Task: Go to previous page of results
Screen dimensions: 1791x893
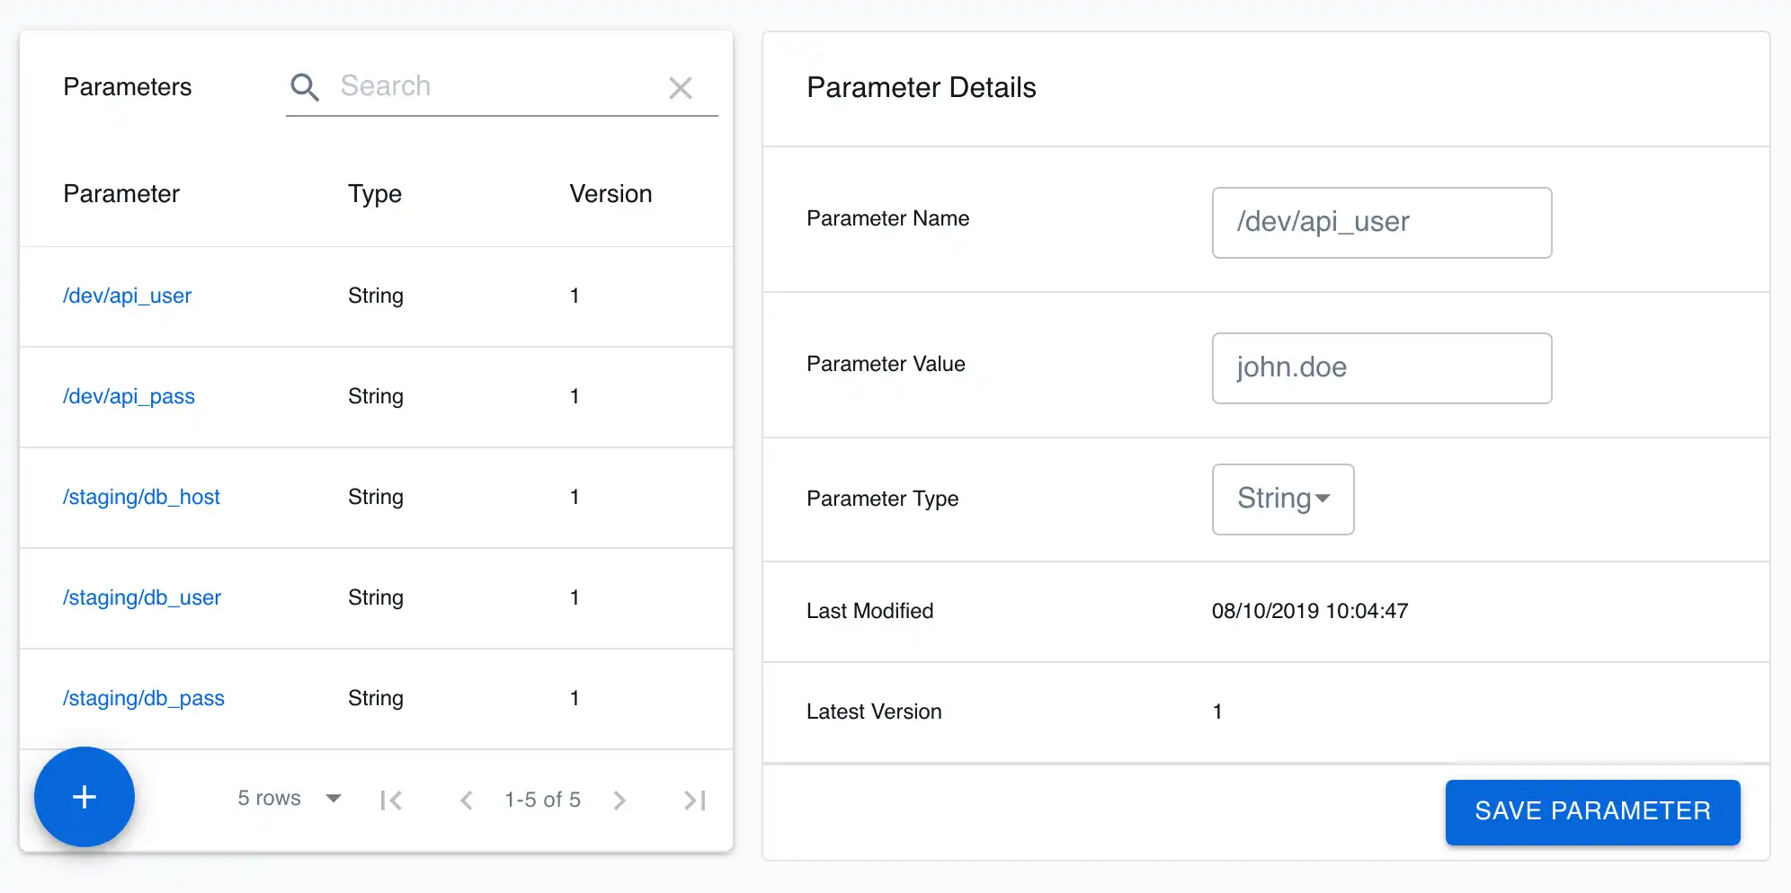Action: coord(466,800)
